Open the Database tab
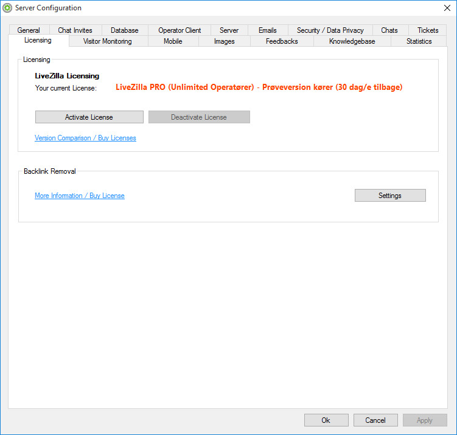This screenshot has width=457, height=435. [125, 30]
